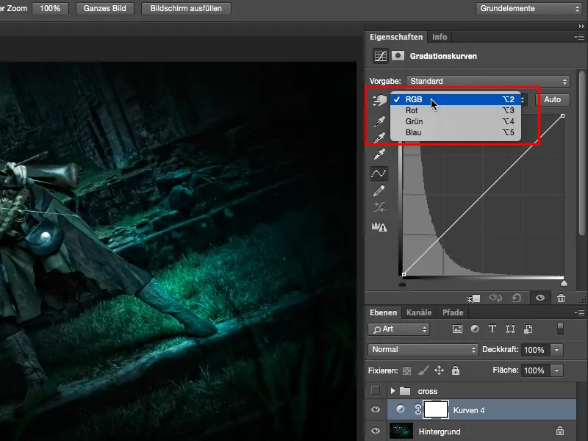Screen dimensions: 588x441
Task: Click the black point input slider
Action: [402, 283]
